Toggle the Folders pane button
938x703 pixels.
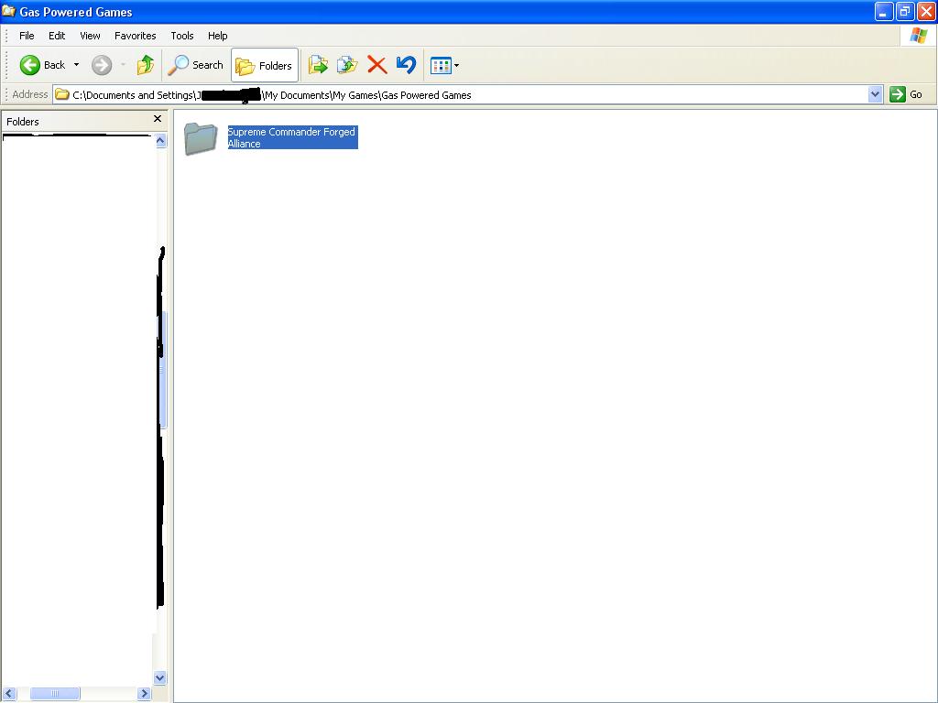point(265,65)
